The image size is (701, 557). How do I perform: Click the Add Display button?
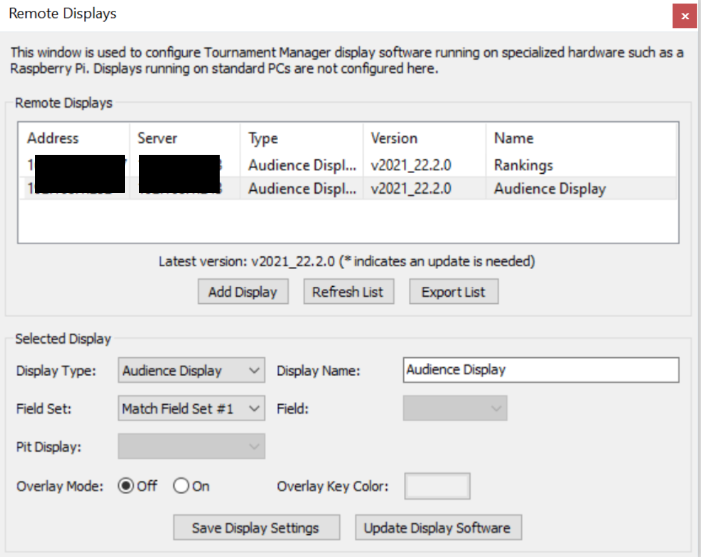coord(243,291)
